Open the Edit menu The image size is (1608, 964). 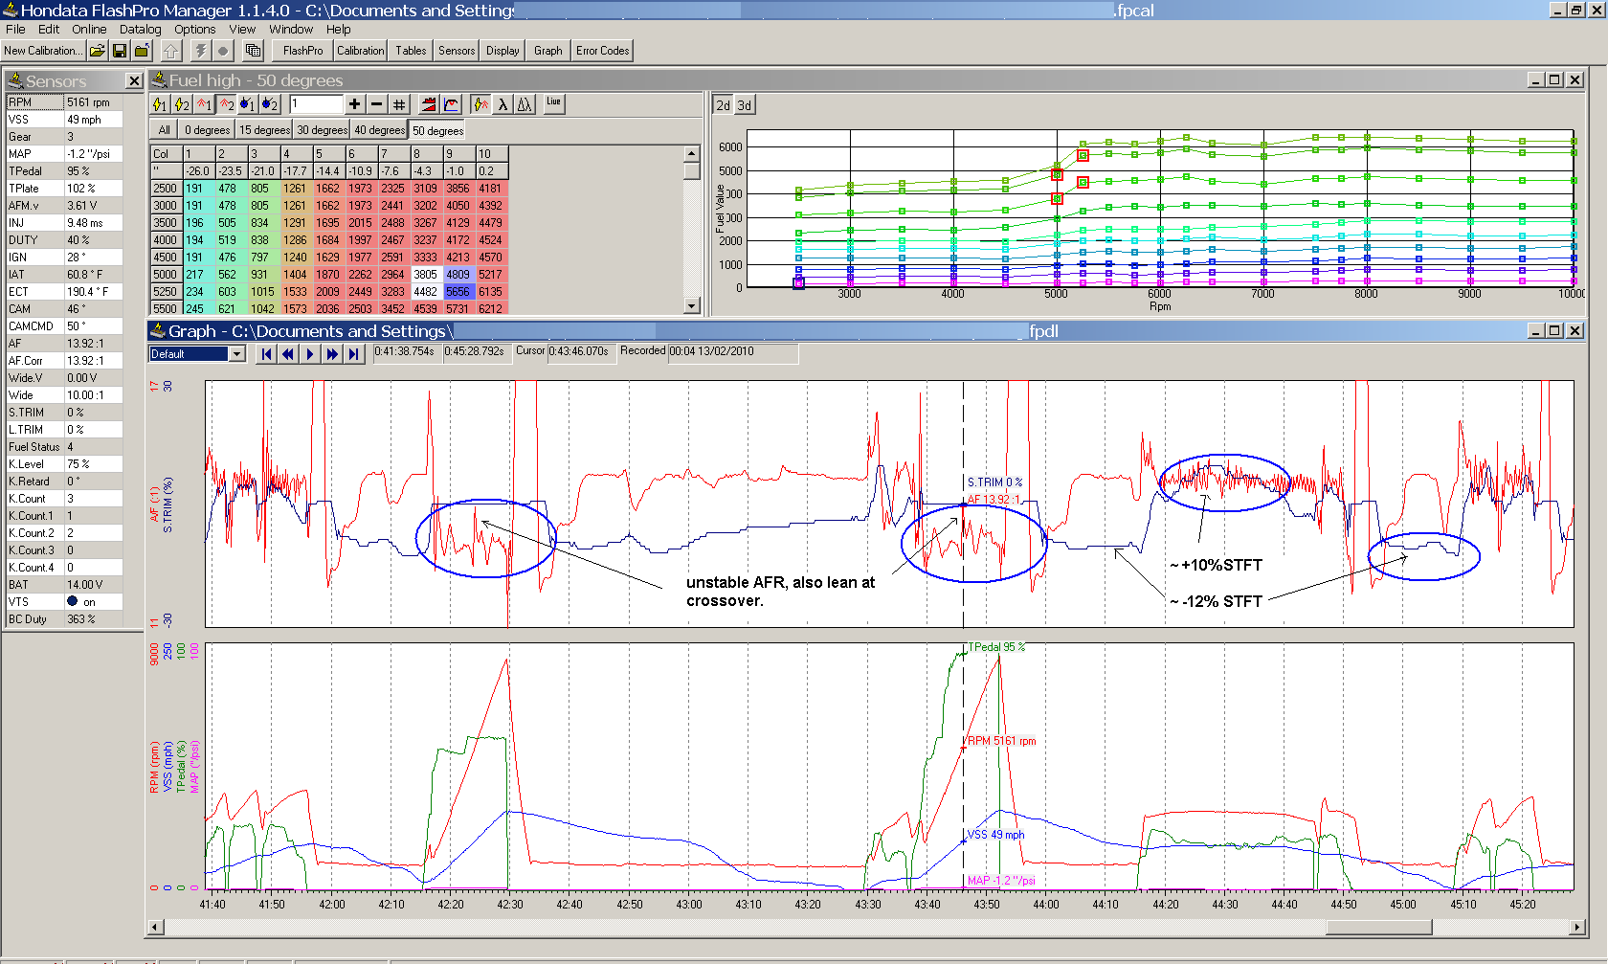pos(49,30)
